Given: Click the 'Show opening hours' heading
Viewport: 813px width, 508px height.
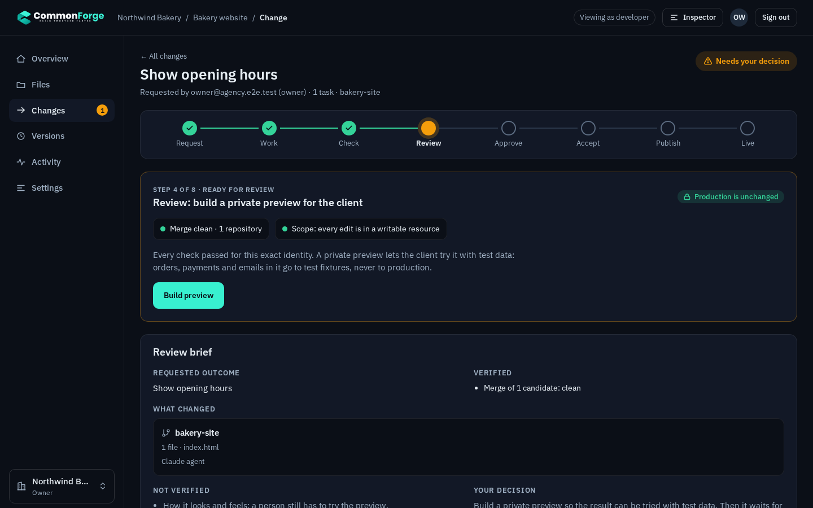Looking at the screenshot, I should [209, 75].
